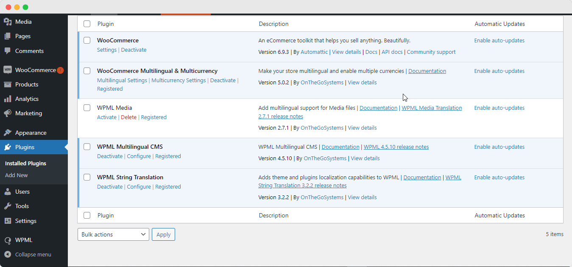Click the Appearance paintbrush icon
Viewport: 572px width, 267px height.
8,133
